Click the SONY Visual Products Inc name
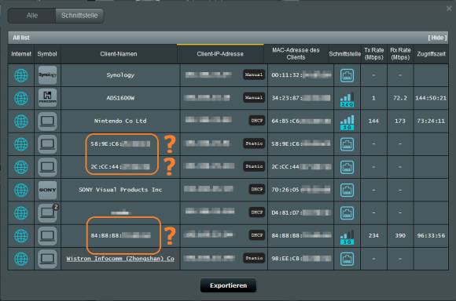 [x=120, y=190]
